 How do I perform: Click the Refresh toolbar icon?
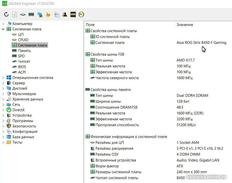[x=6, y=15]
